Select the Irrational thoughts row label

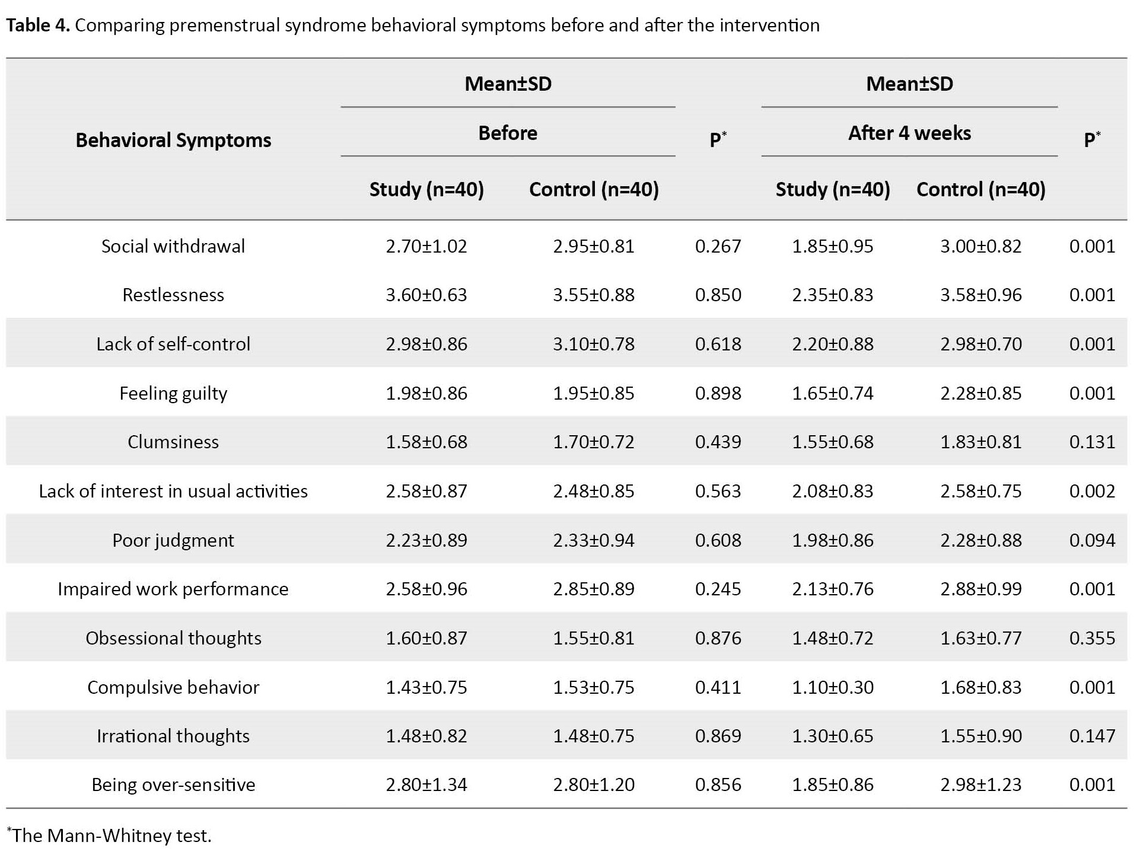(173, 736)
